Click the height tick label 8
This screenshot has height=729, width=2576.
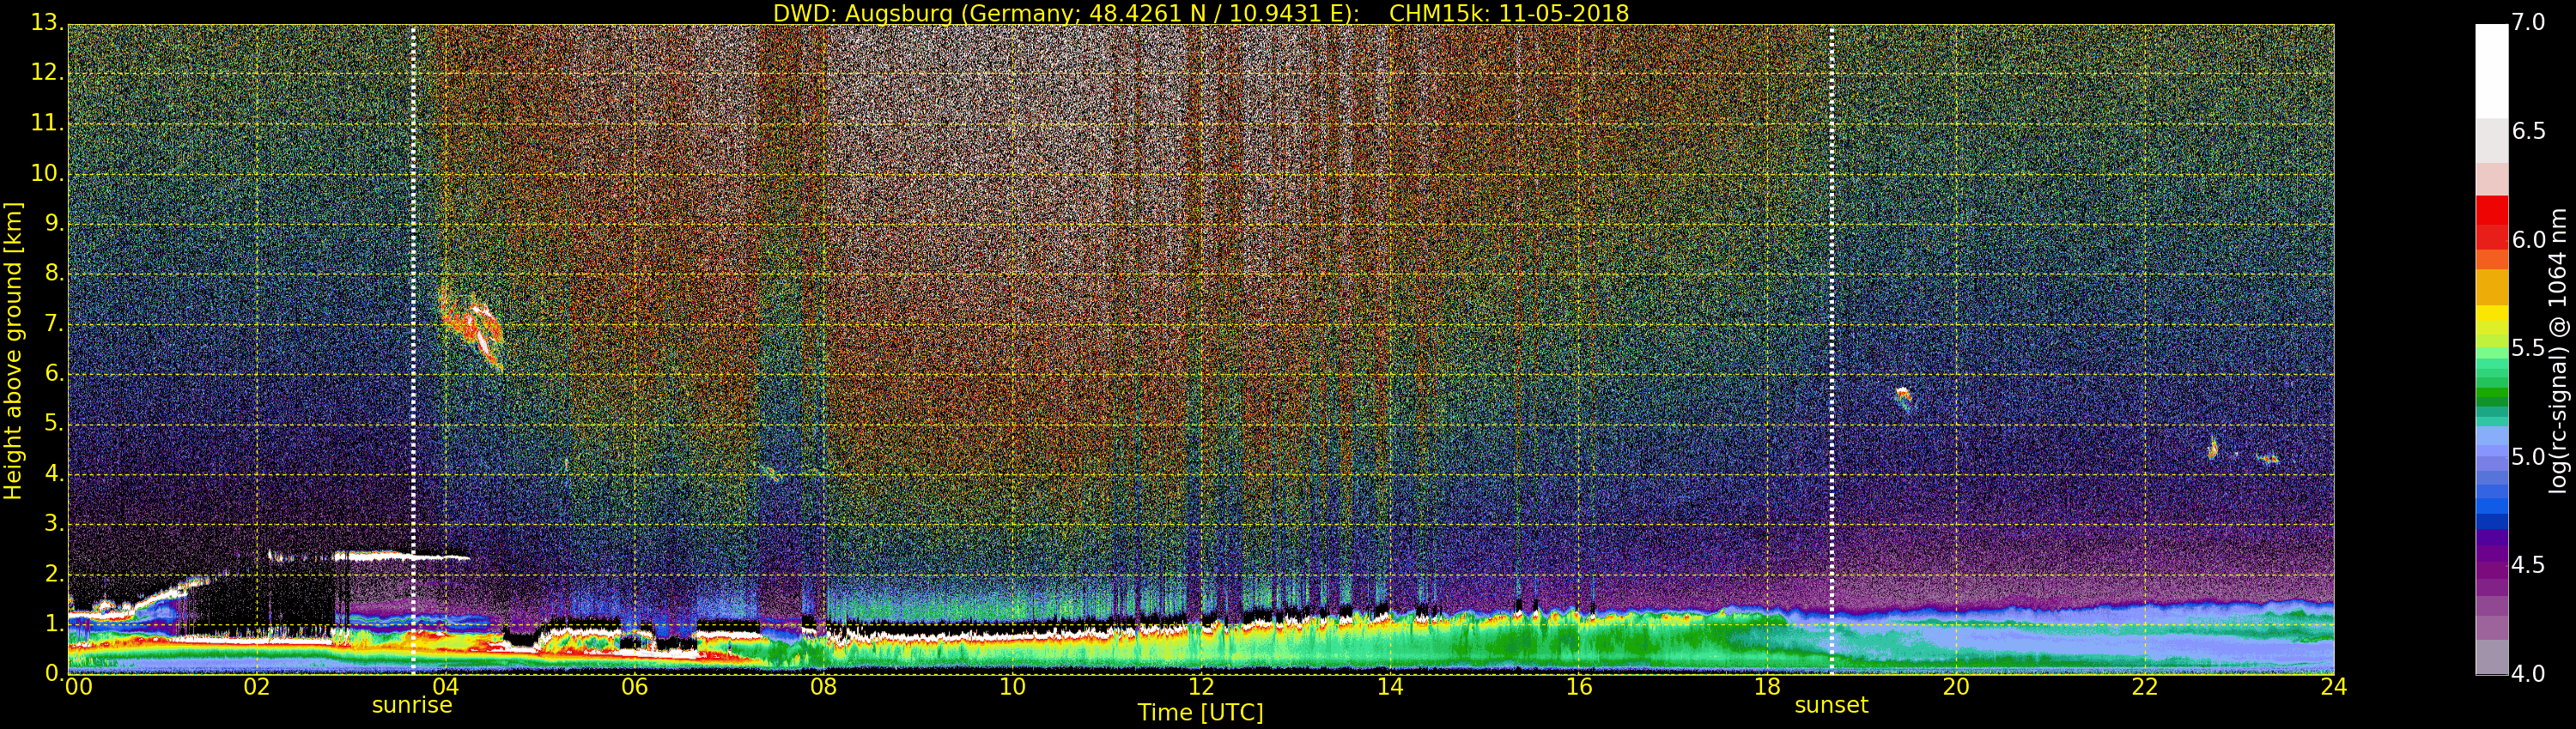tap(54, 274)
